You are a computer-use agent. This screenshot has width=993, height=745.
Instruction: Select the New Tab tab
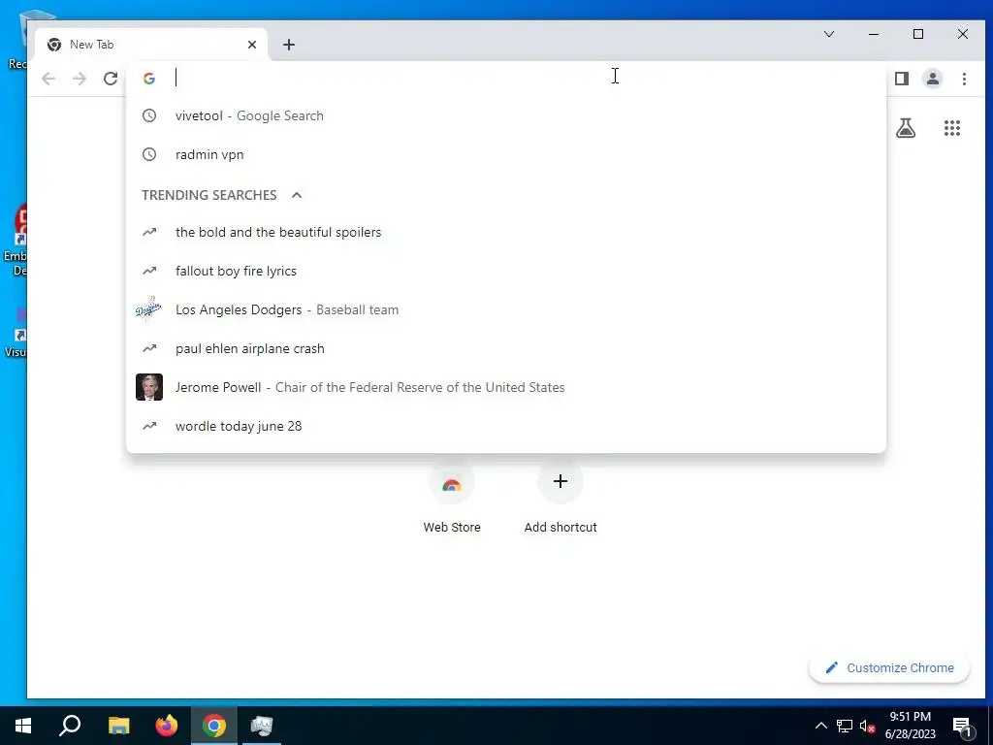(x=152, y=45)
